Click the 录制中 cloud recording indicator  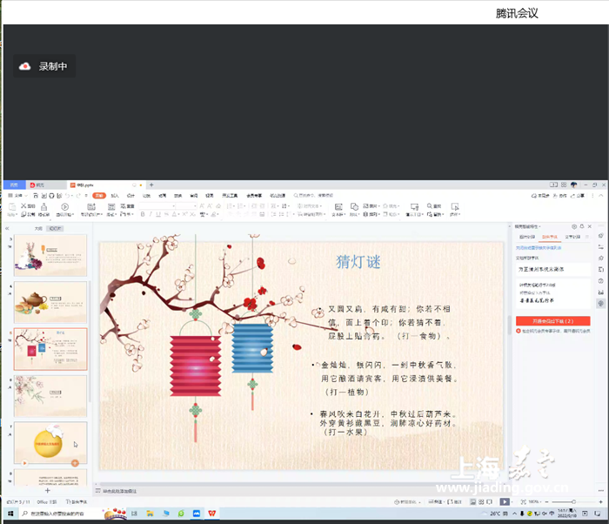click(43, 66)
